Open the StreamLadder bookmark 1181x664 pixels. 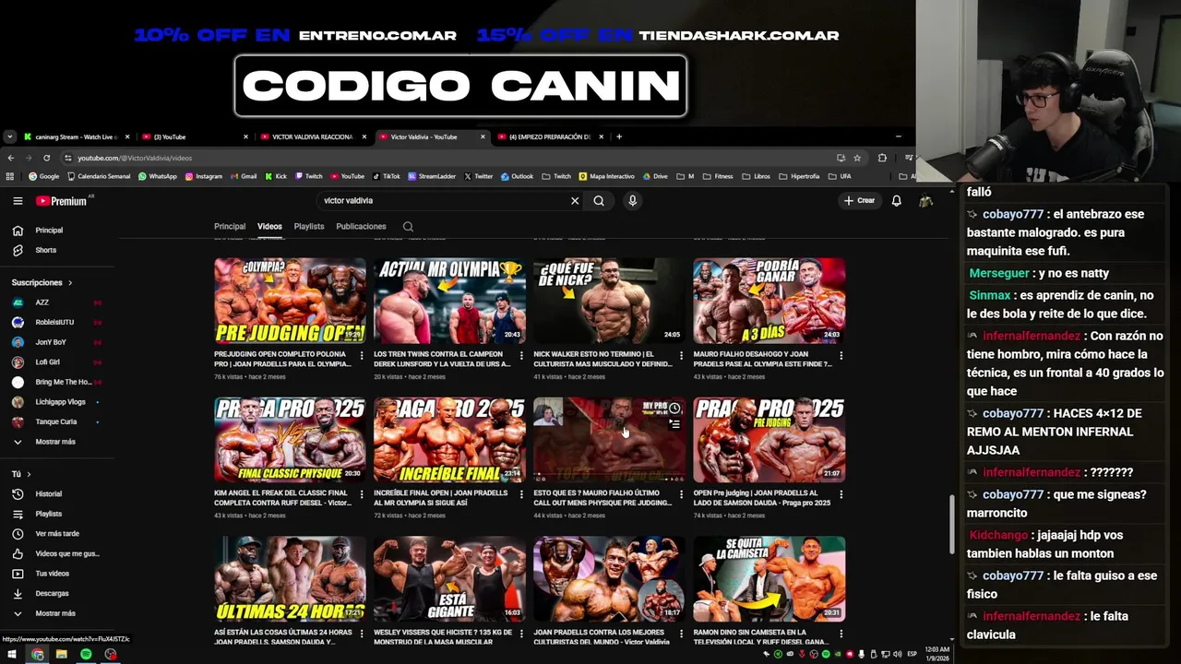click(x=431, y=176)
